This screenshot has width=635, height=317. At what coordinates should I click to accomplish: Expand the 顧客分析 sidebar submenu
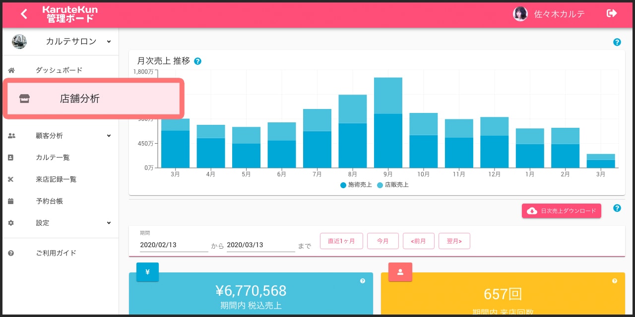pyautogui.click(x=109, y=136)
